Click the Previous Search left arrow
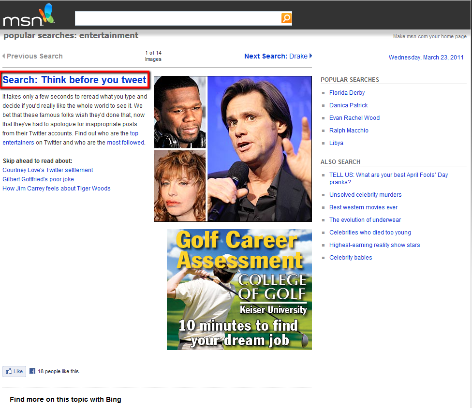Screen dimensions: 472x408 [3, 56]
